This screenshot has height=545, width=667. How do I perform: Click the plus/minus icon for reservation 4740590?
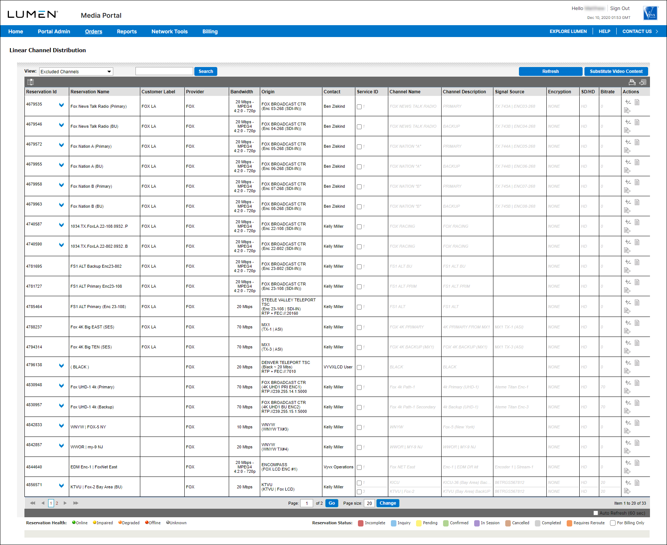(x=628, y=242)
